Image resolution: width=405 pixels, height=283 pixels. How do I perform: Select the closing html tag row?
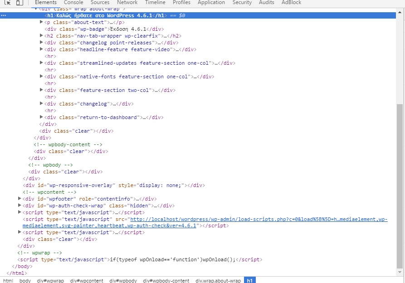point(17,273)
